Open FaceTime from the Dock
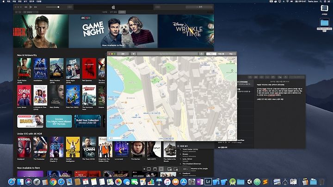 (135, 182)
